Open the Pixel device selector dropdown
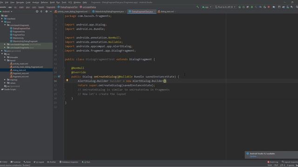The height and width of the screenshot is (167, 298). (x=225, y=7)
